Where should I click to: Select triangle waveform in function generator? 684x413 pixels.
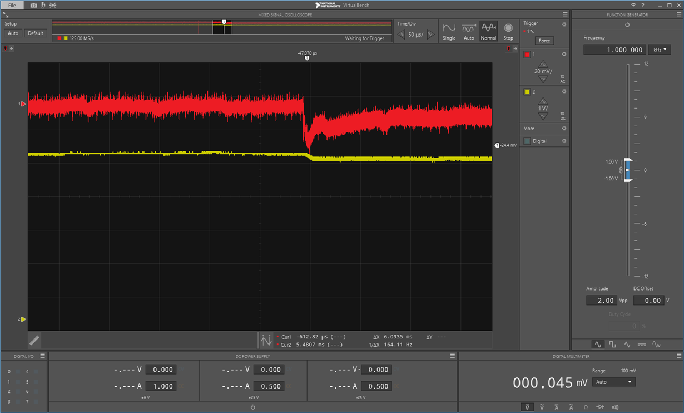[627, 345]
